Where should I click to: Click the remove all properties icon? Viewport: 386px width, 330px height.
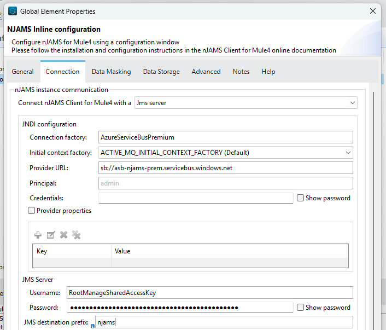77,235
